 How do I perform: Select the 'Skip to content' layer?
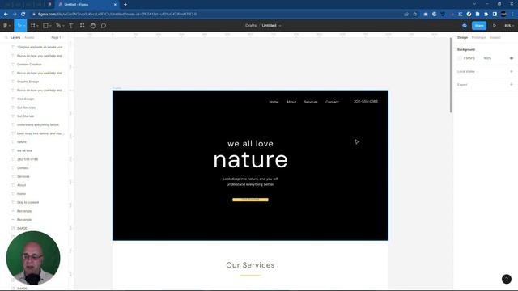click(x=28, y=202)
